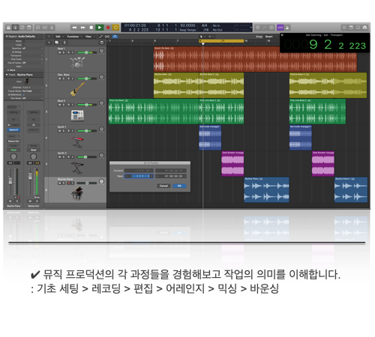This screenshot has width=375, height=337.
Task: Tick the Loop checkbox in Region inspector
Action: tap(24, 45)
